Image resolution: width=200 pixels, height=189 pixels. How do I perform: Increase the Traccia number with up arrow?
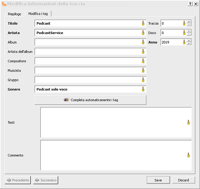click(189, 22)
